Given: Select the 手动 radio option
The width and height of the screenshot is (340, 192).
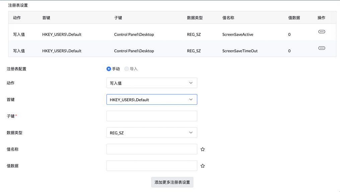Looking at the screenshot, I should (x=109, y=69).
